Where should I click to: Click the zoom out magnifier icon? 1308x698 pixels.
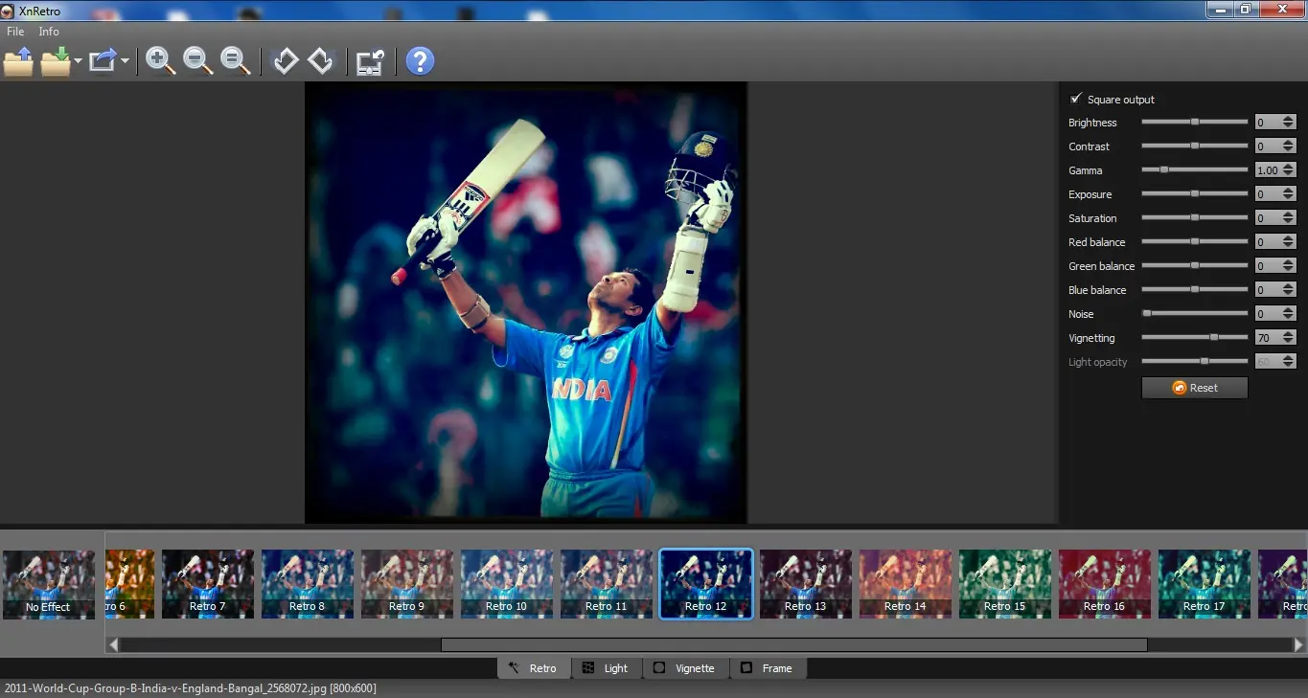[198, 61]
